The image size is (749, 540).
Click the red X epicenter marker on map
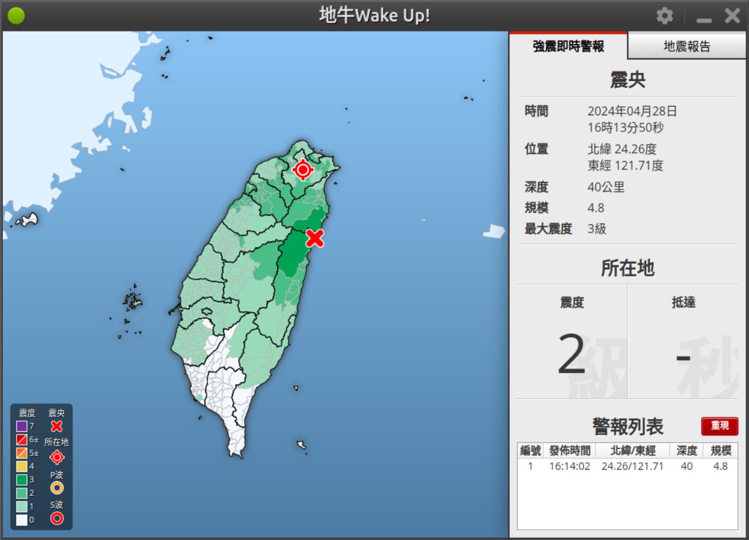tap(315, 238)
